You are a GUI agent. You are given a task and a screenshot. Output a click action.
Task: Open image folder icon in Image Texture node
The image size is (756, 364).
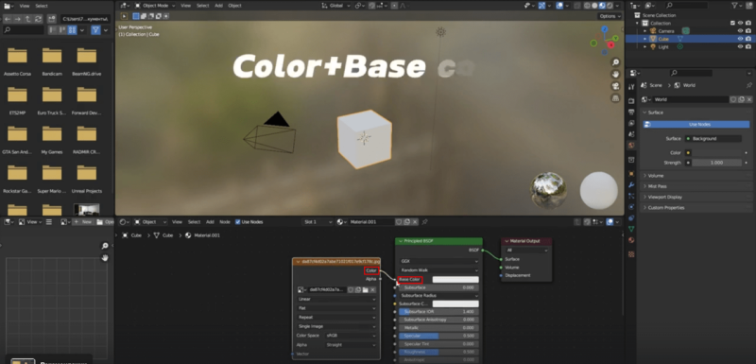(366, 289)
